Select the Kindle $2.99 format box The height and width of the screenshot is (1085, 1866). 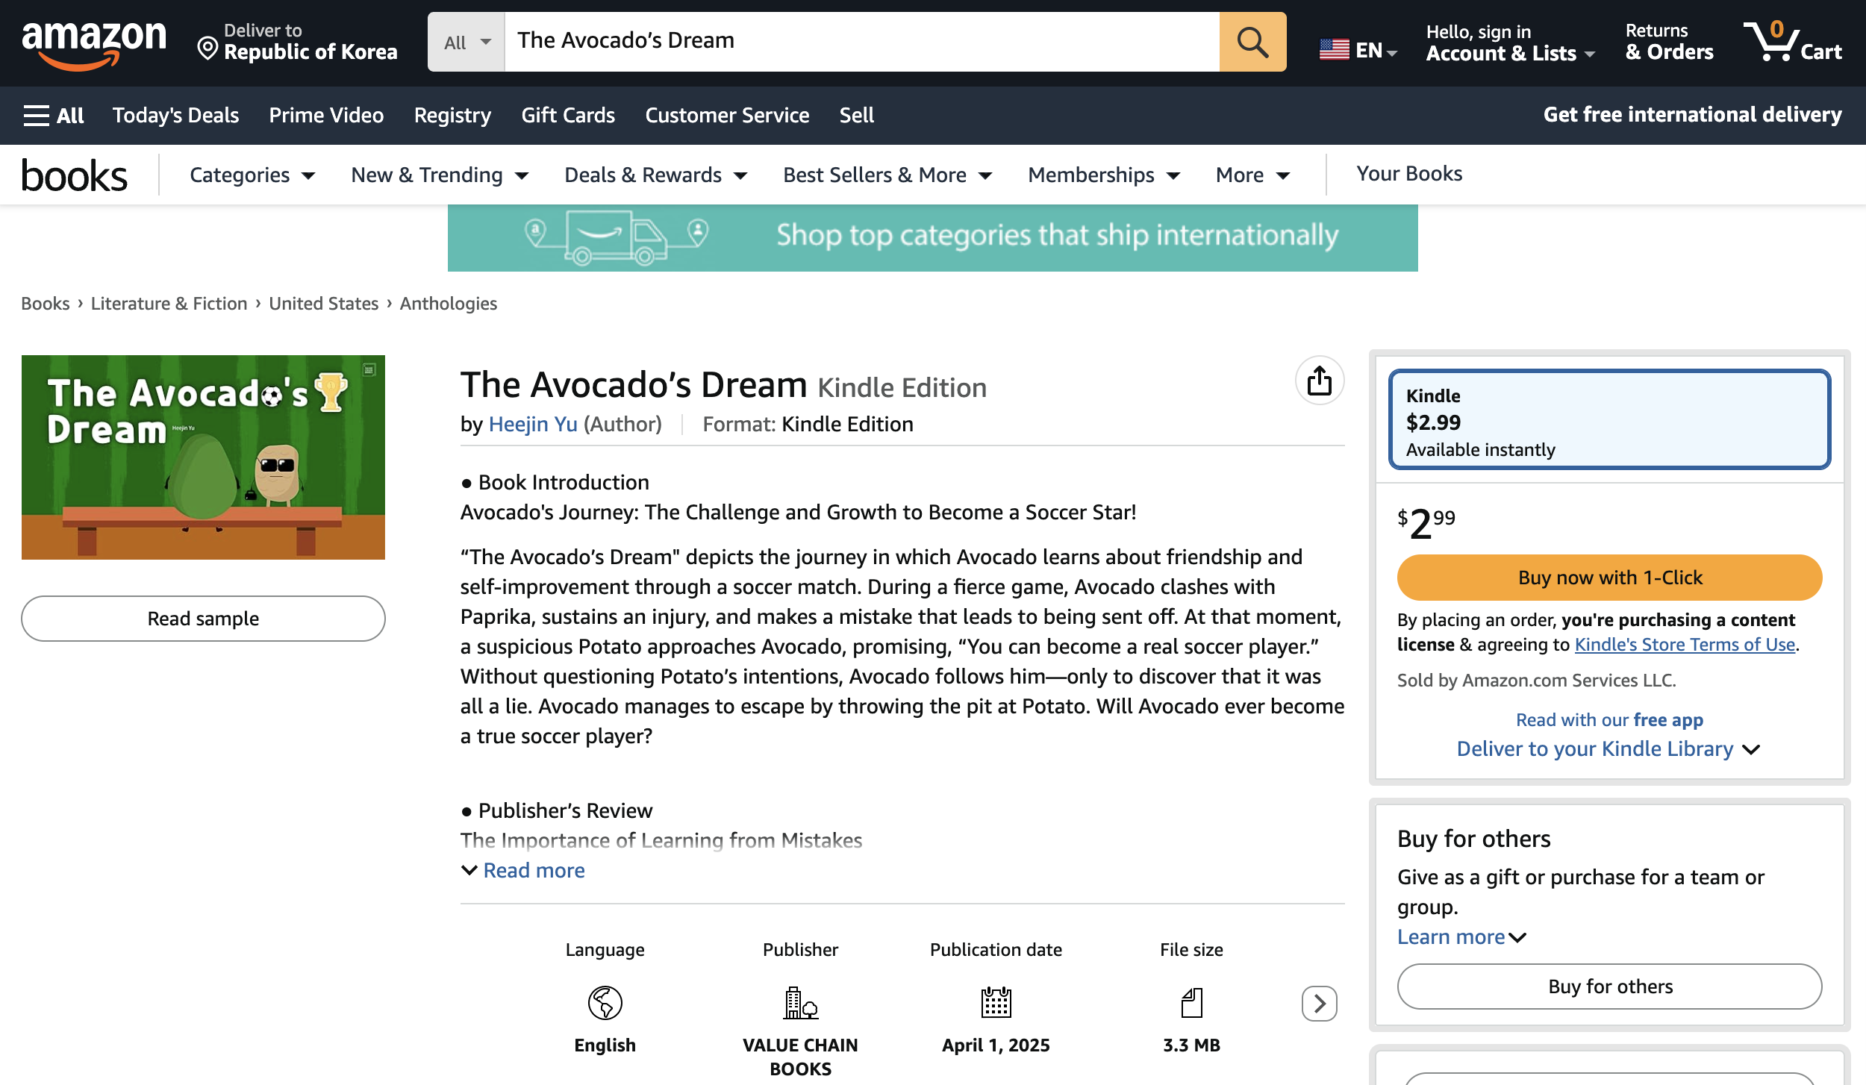pyautogui.click(x=1609, y=419)
